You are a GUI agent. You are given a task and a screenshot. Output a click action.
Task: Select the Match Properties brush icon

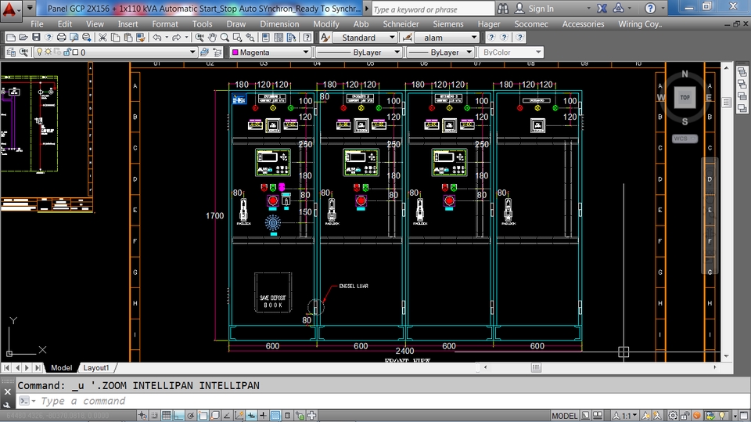click(140, 38)
